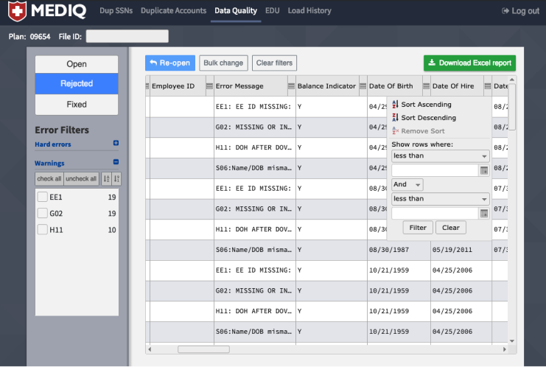
Task: Open the calendar picker for second filter value
Action: click(x=483, y=214)
